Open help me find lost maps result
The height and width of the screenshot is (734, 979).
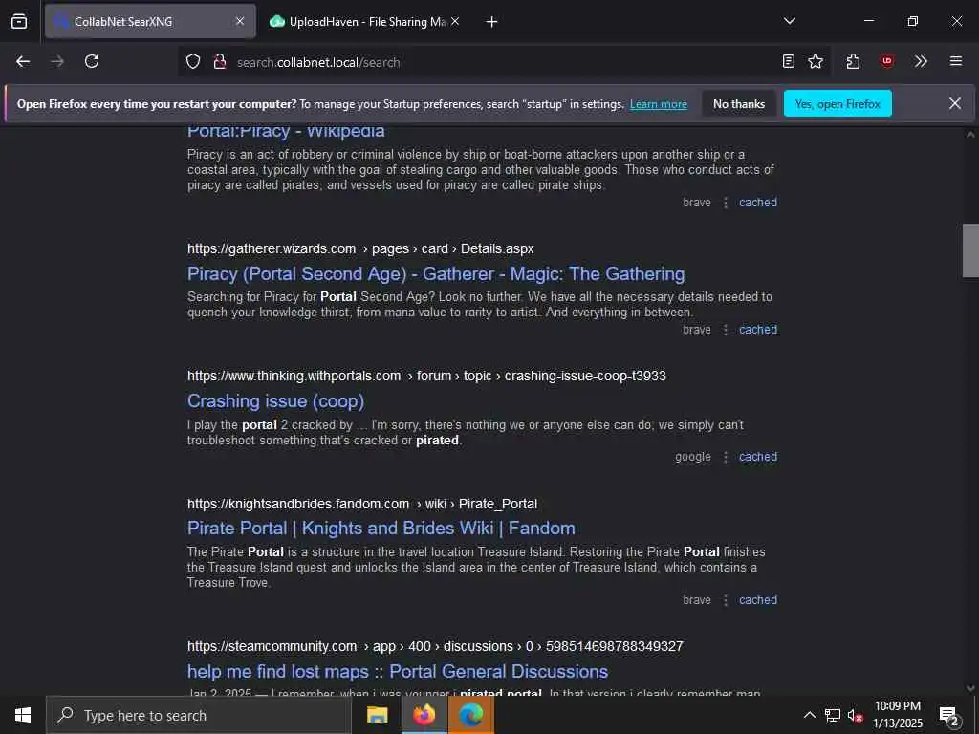tap(397, 672)
